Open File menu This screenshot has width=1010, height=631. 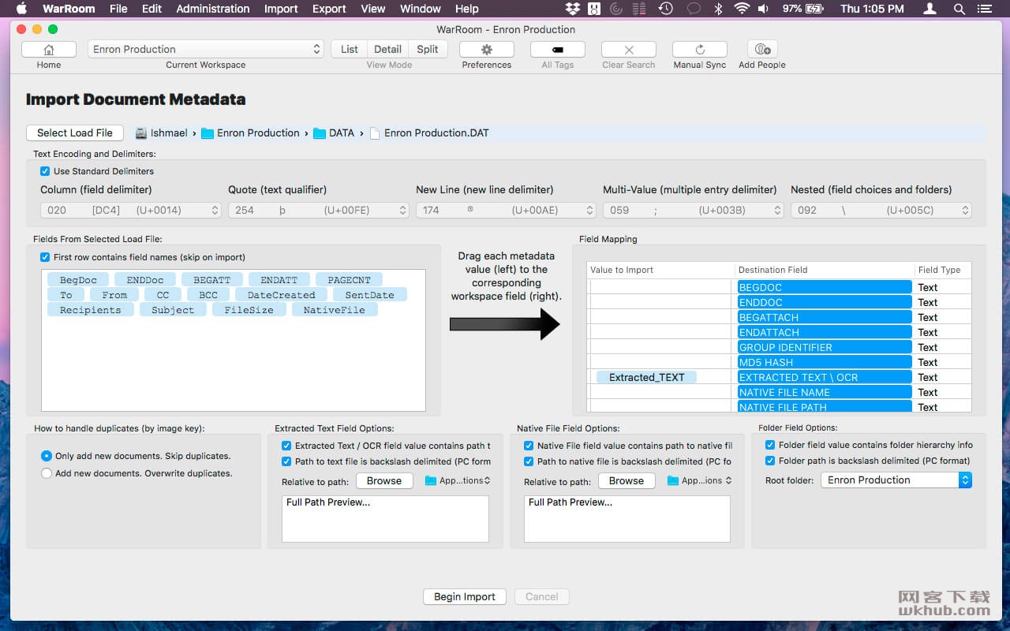click(x=118, y=9)
